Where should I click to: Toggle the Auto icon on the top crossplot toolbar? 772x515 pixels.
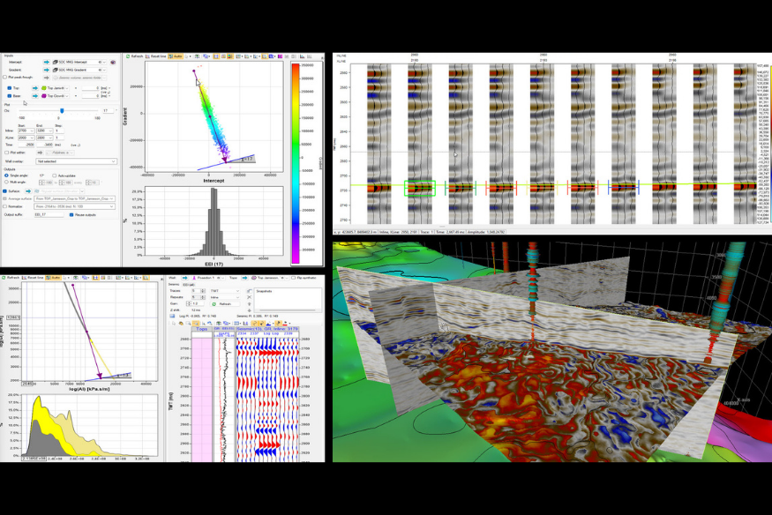click(176, 55)
